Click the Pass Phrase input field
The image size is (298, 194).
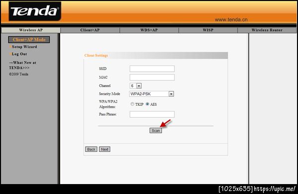pos(152,114)
